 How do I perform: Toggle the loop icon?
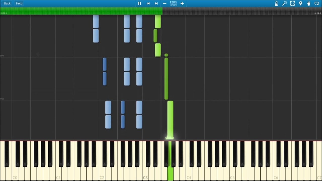pyautogui.click(x=317, y=3)
